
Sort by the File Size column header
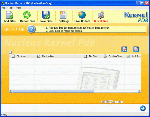tap(91, 56)
